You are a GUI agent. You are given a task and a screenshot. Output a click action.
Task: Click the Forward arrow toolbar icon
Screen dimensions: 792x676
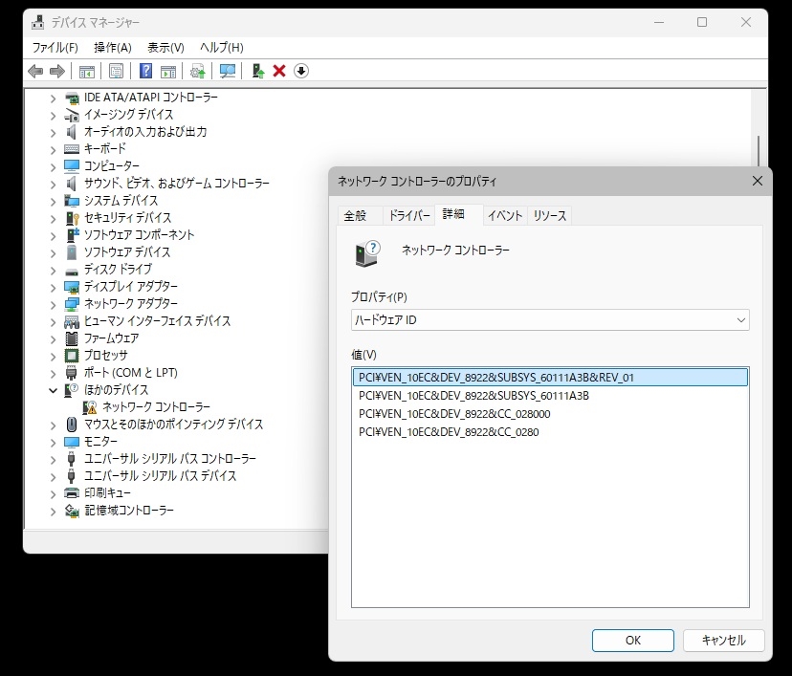(x=57, y=71)
